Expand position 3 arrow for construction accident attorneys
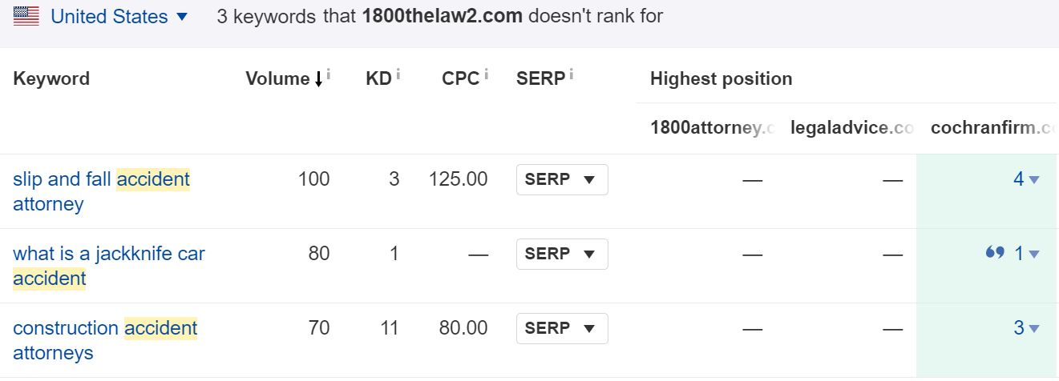Image resolution: width=1059 pixels, height=381 pixels. [1034, 329]
